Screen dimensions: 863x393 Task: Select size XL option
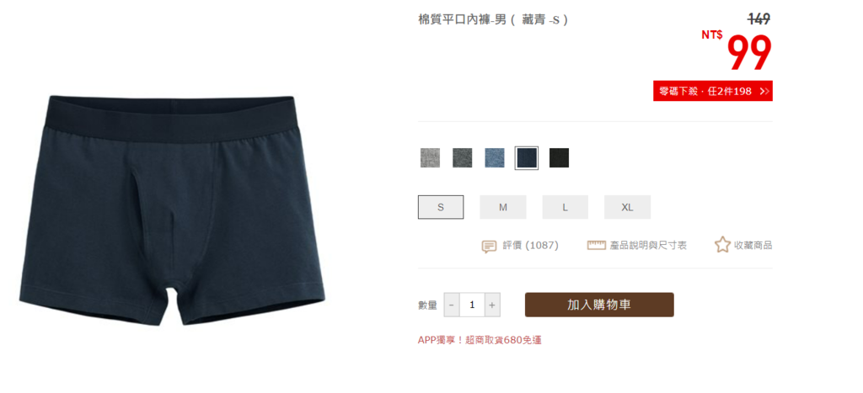point(627,207)
